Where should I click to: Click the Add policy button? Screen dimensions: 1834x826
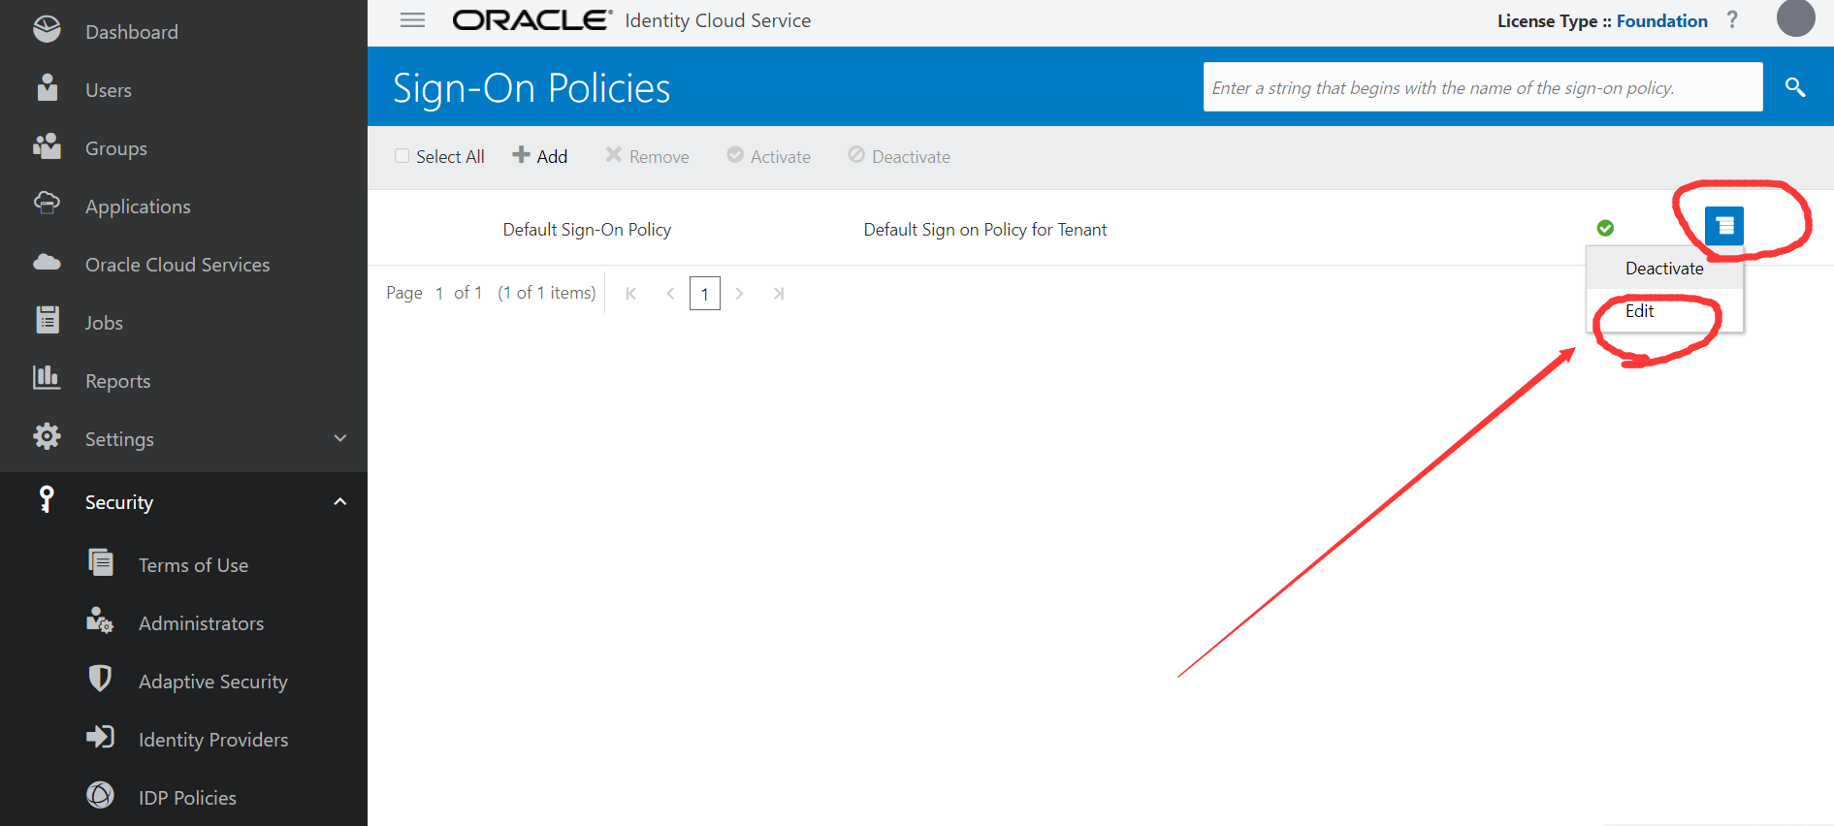click(x=540, y=156)
